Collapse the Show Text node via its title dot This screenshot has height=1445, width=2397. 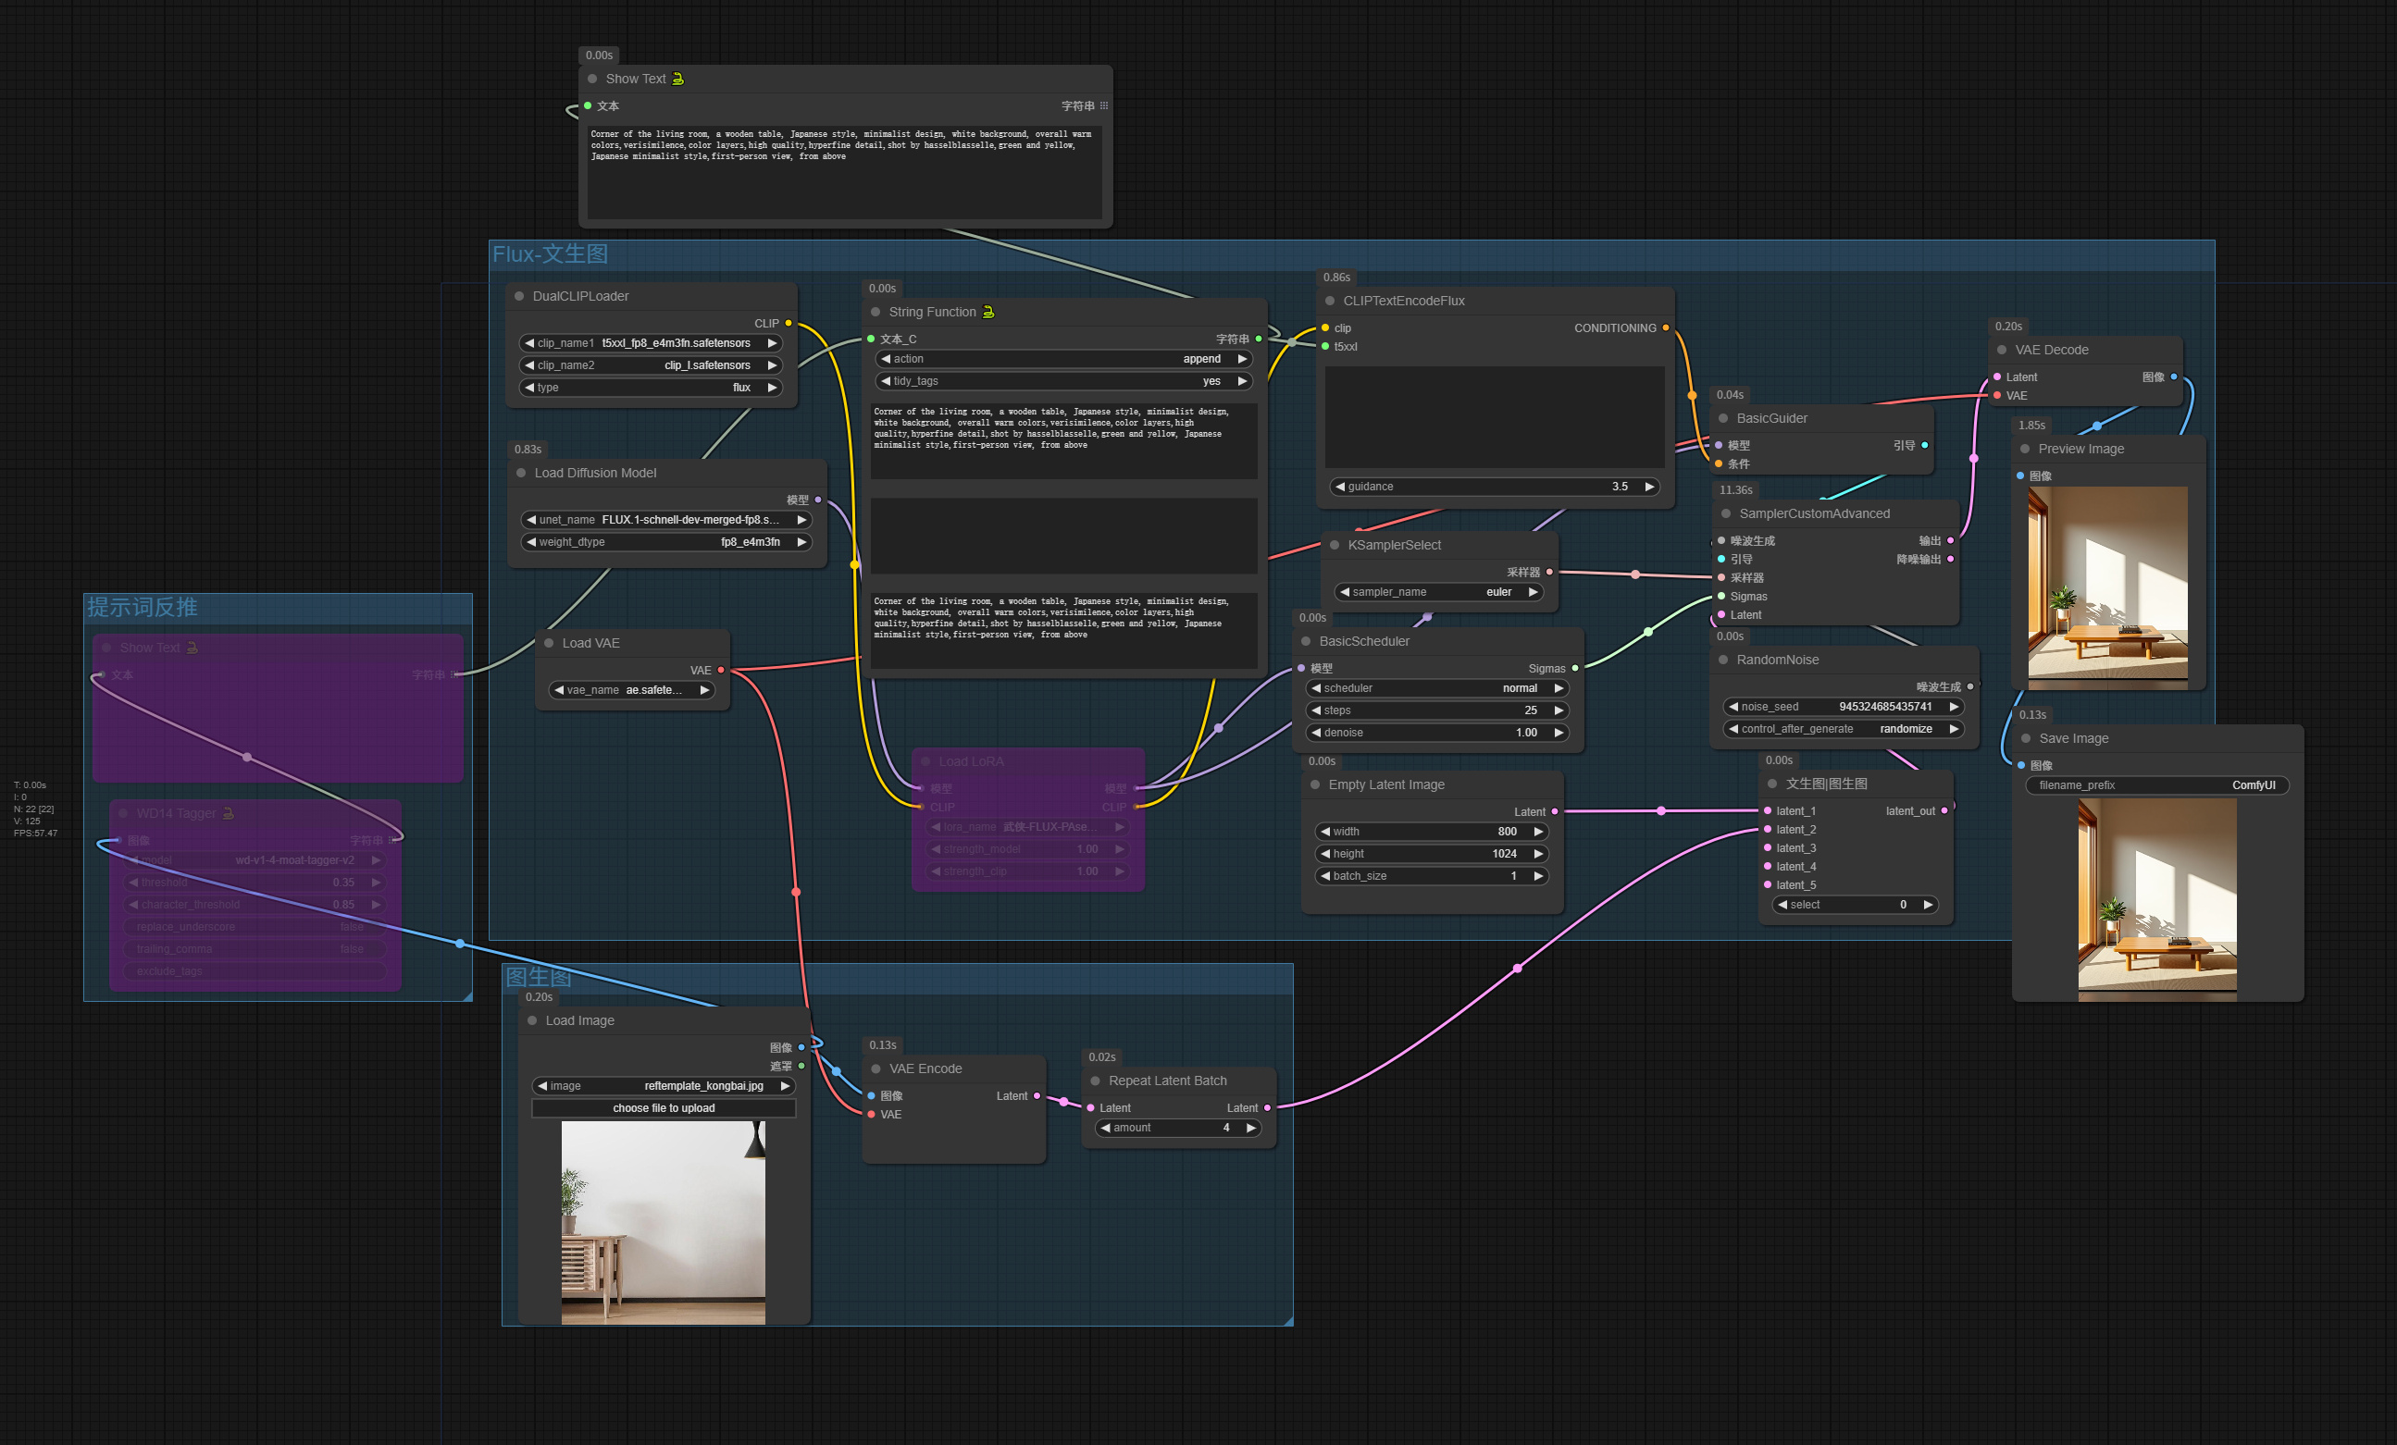click(592, 79)
